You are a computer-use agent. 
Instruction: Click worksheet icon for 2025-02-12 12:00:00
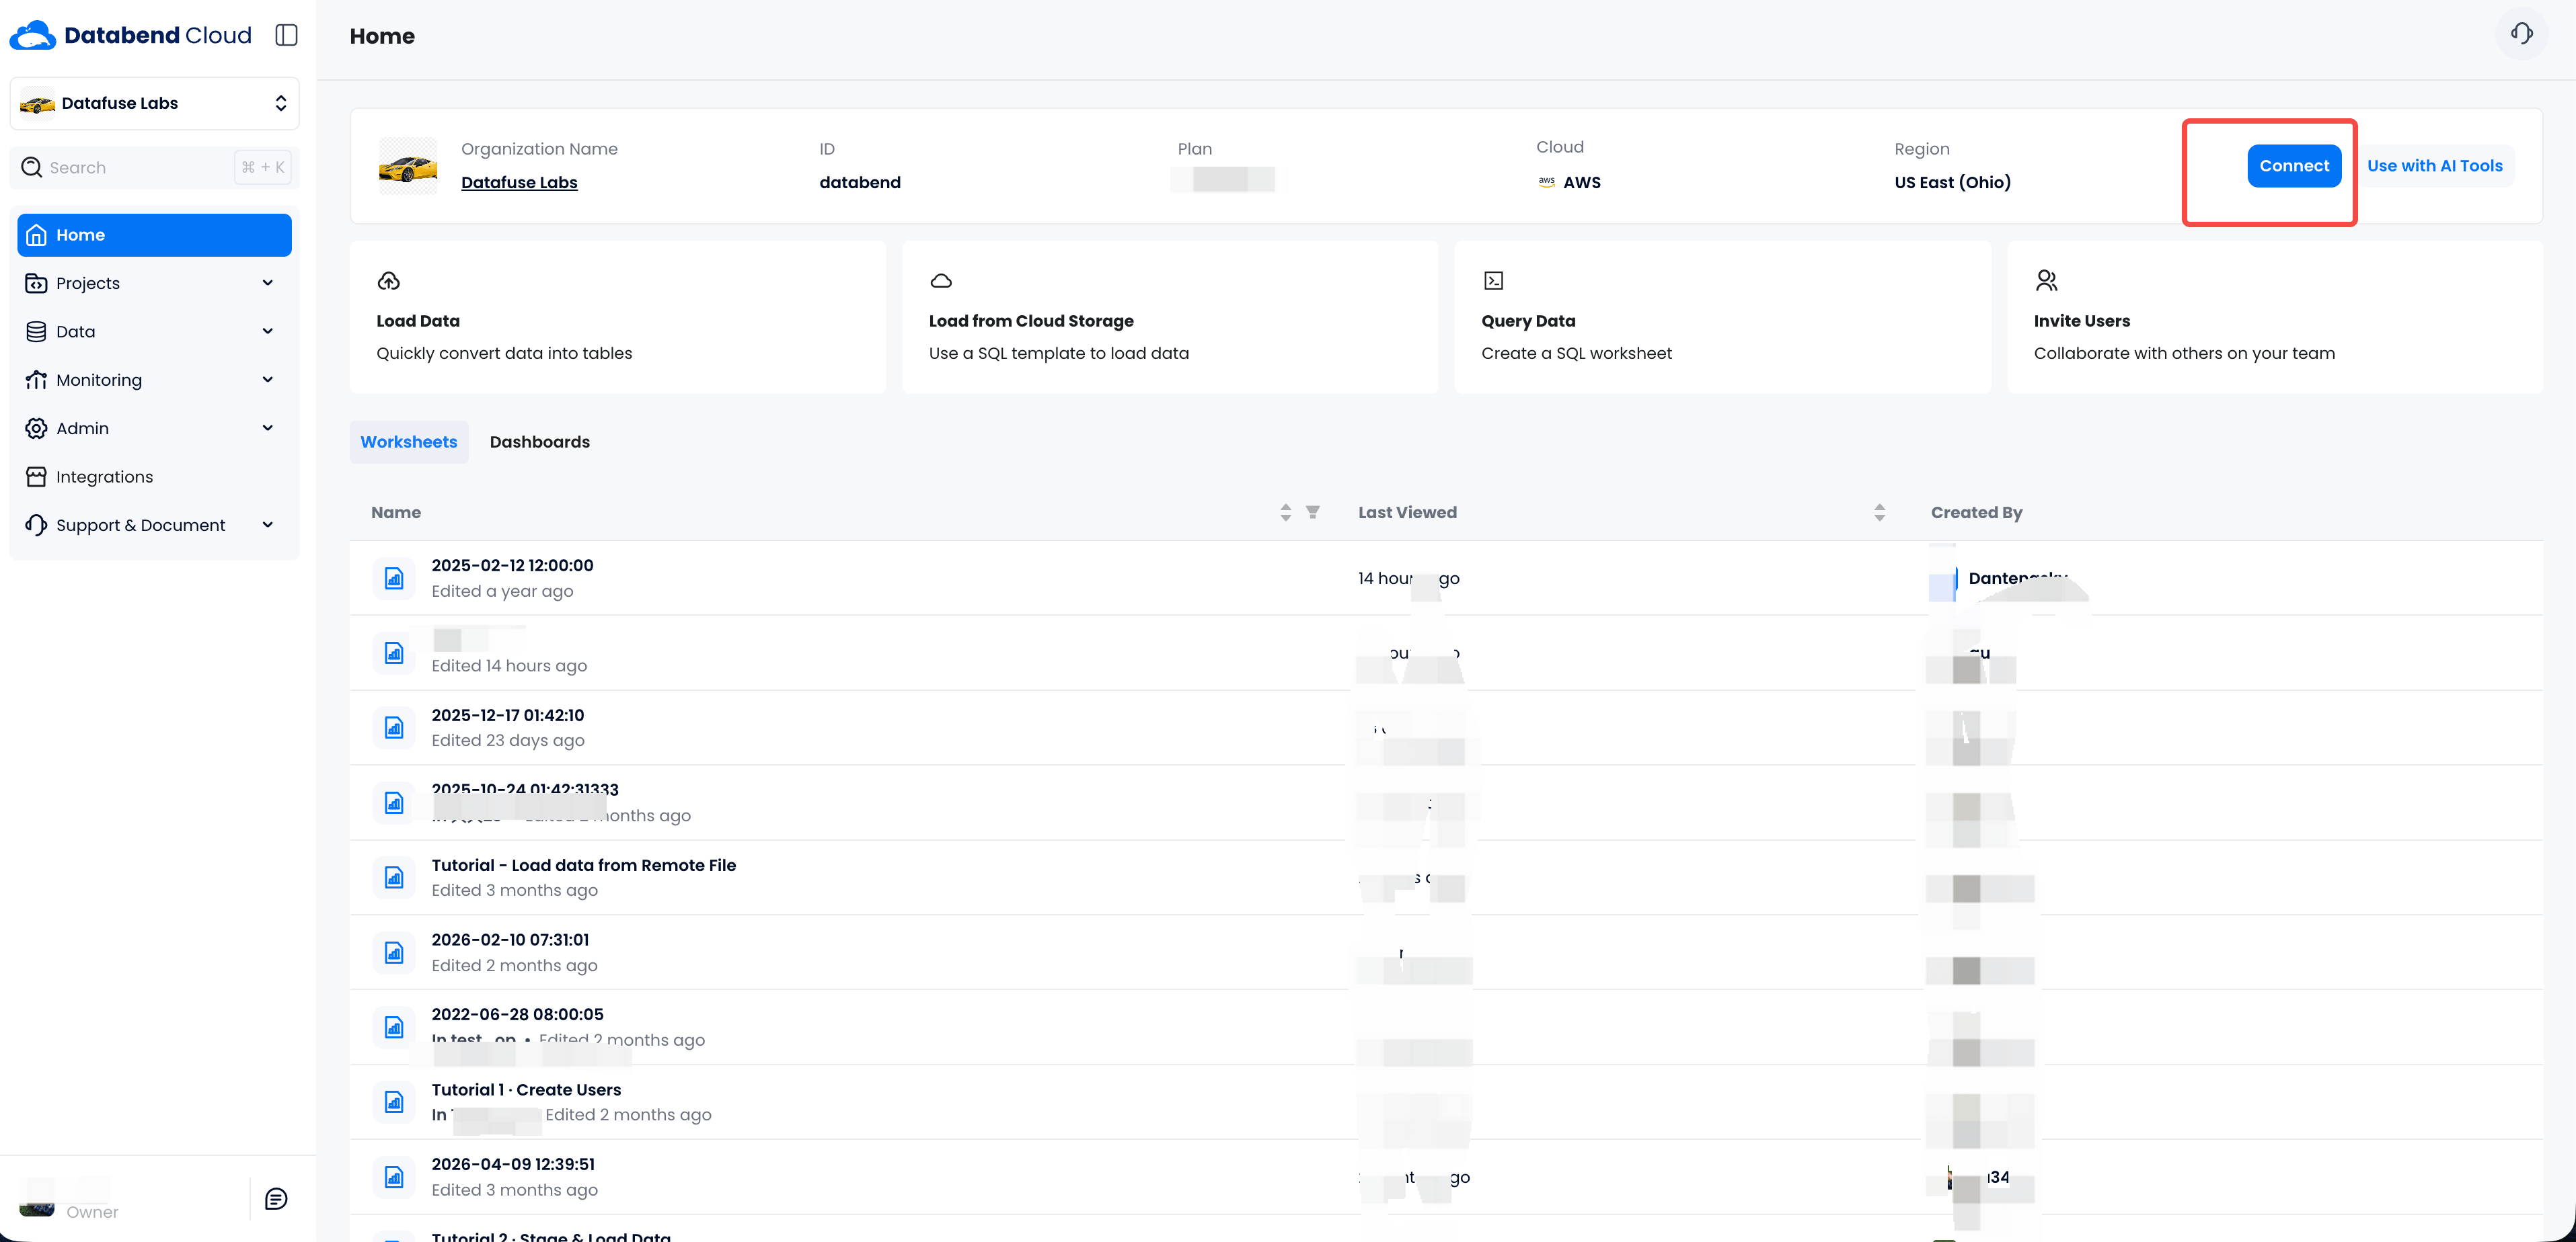394,577
